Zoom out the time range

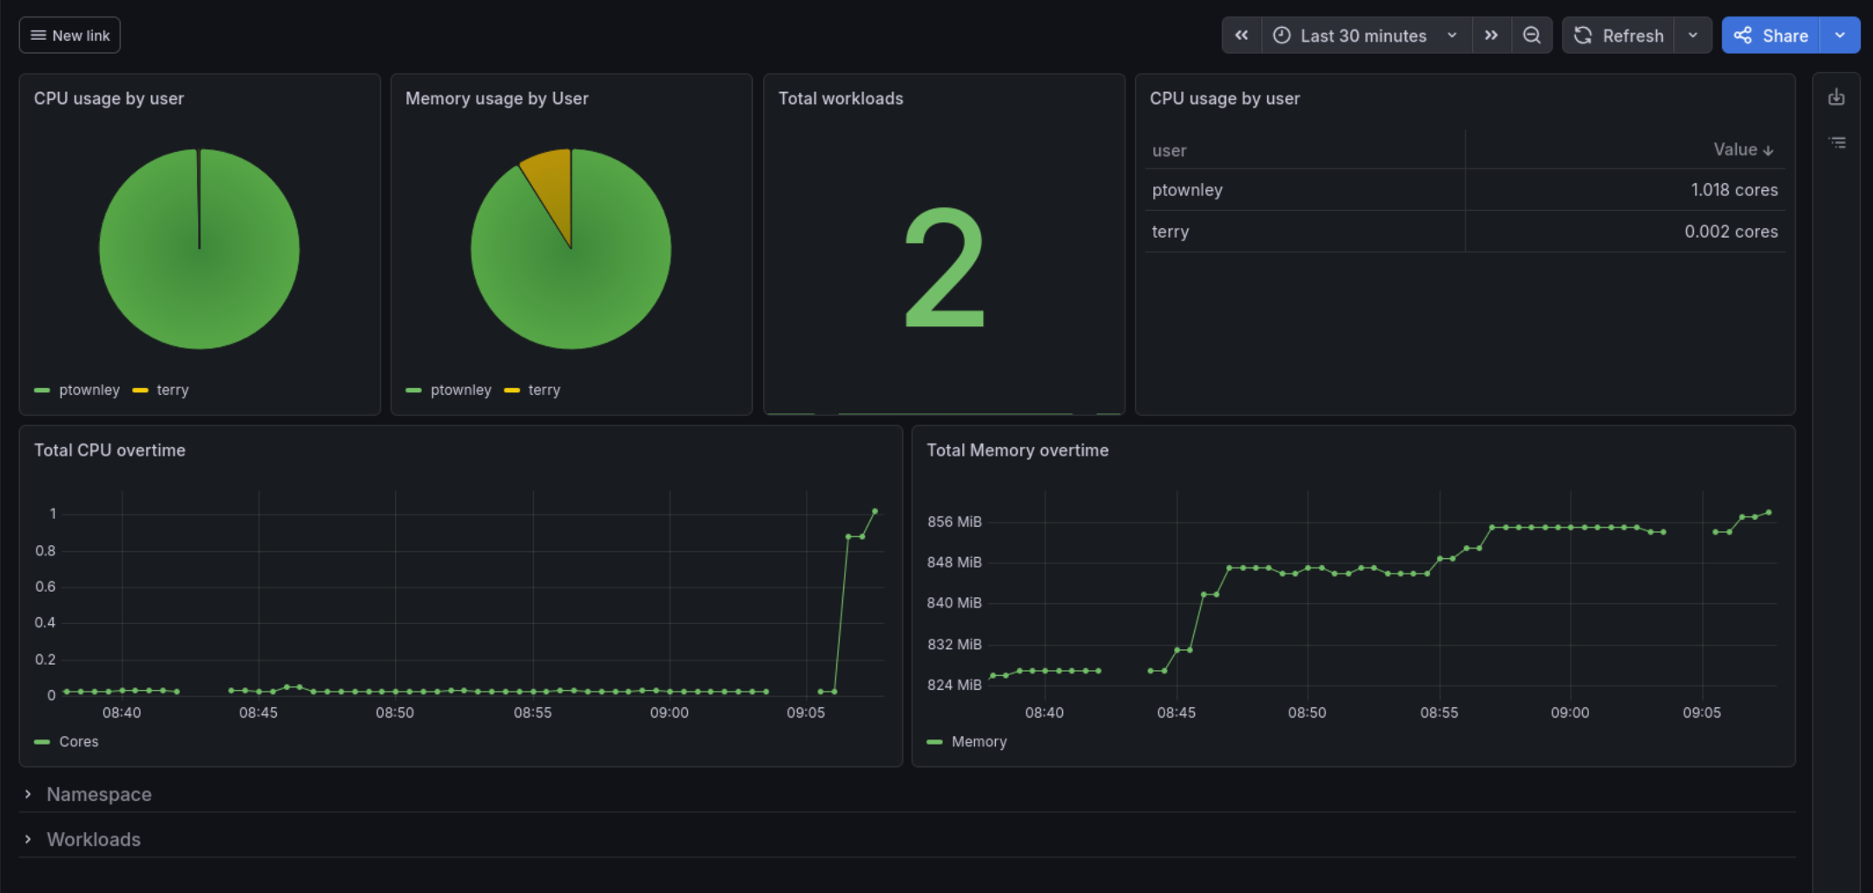click(1532, 36)
